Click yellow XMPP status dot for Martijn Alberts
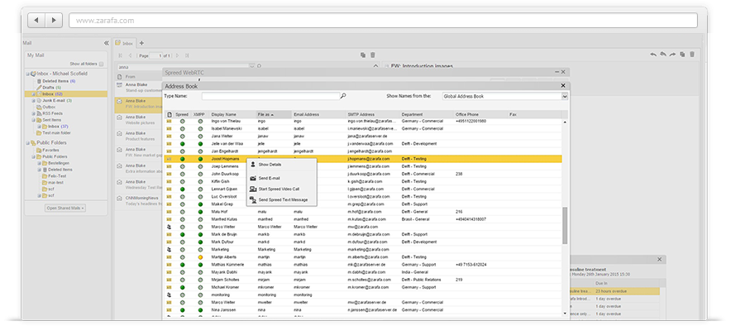The height and width of the screenshot is (326, 731). pyautogui.click(x=200, y=257)
